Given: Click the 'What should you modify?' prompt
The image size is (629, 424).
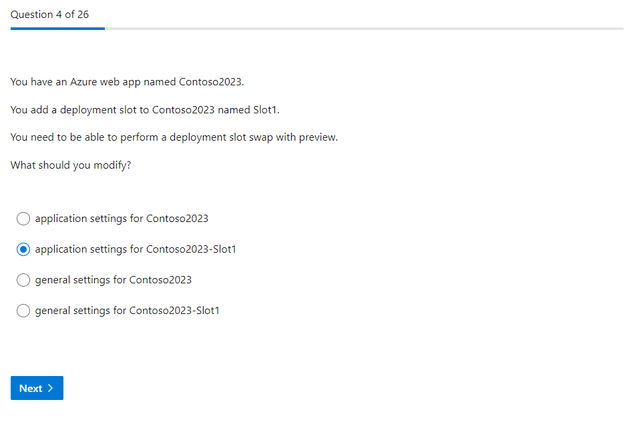Looking at the screenshot, I should tap(71, 165).
